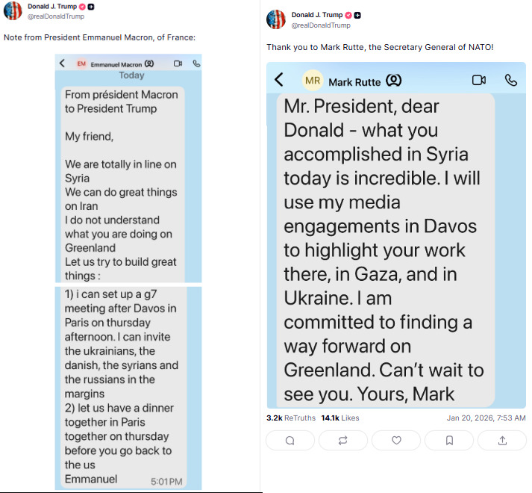Click the back chevron in Mark Rutte chat
Screen dimensions: 532x493
279,80
